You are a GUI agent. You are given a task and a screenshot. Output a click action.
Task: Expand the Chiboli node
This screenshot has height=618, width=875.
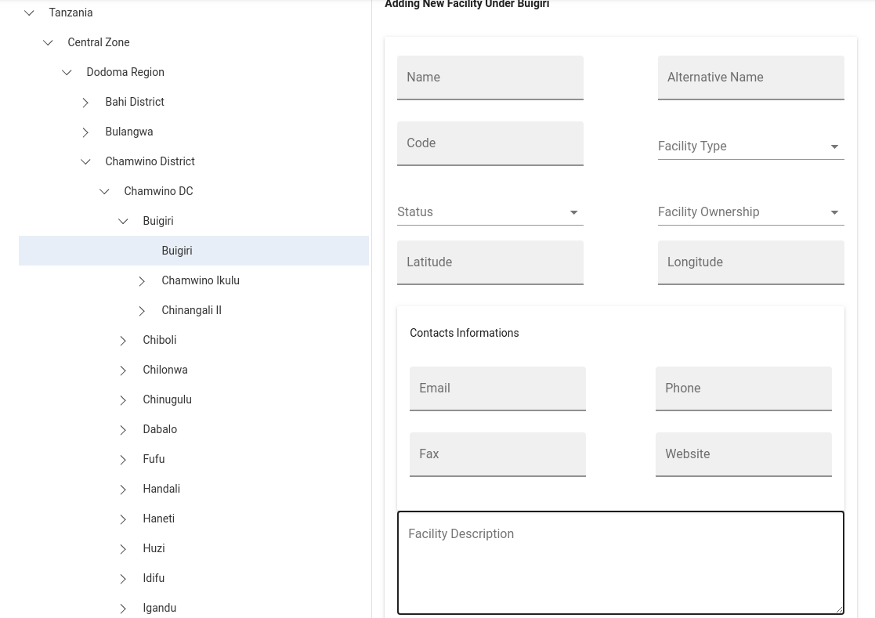click(x=123, y=340)
